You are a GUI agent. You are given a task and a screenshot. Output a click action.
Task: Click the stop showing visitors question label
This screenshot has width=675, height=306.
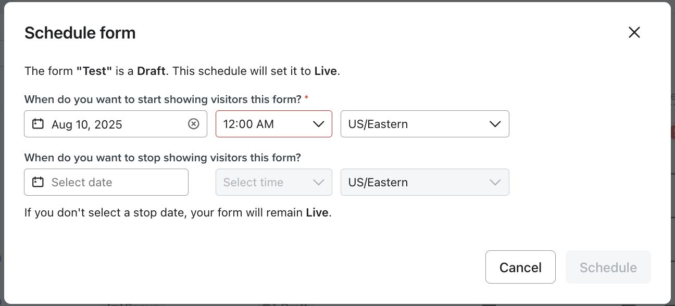(x=162, y=157)
